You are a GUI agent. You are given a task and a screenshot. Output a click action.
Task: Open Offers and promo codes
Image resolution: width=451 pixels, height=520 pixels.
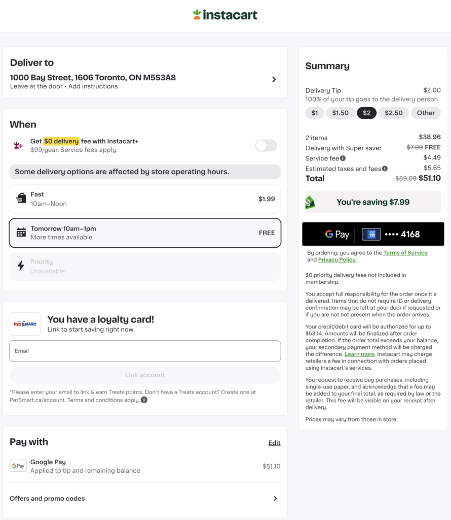(x=145, y=498)
